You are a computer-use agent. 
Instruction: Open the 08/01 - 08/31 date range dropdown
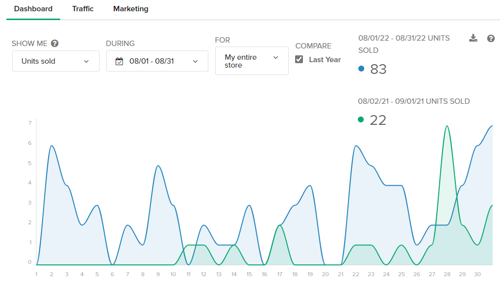[157, 61]
